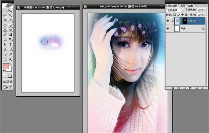
Task: Add a layer style
Action: click(x=173, y=88)
